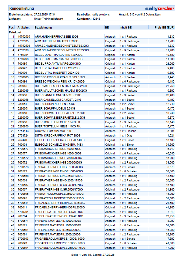Click article number 5700693
Viewport: 183px width, 260px height.
(23, 239)
